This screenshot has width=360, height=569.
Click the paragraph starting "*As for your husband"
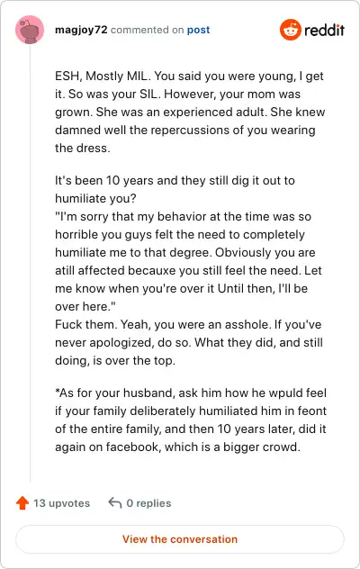[191, 420]
